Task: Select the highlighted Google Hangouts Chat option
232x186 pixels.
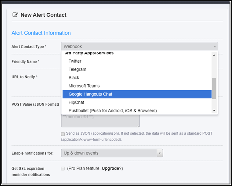Action: tap(137, 94)
